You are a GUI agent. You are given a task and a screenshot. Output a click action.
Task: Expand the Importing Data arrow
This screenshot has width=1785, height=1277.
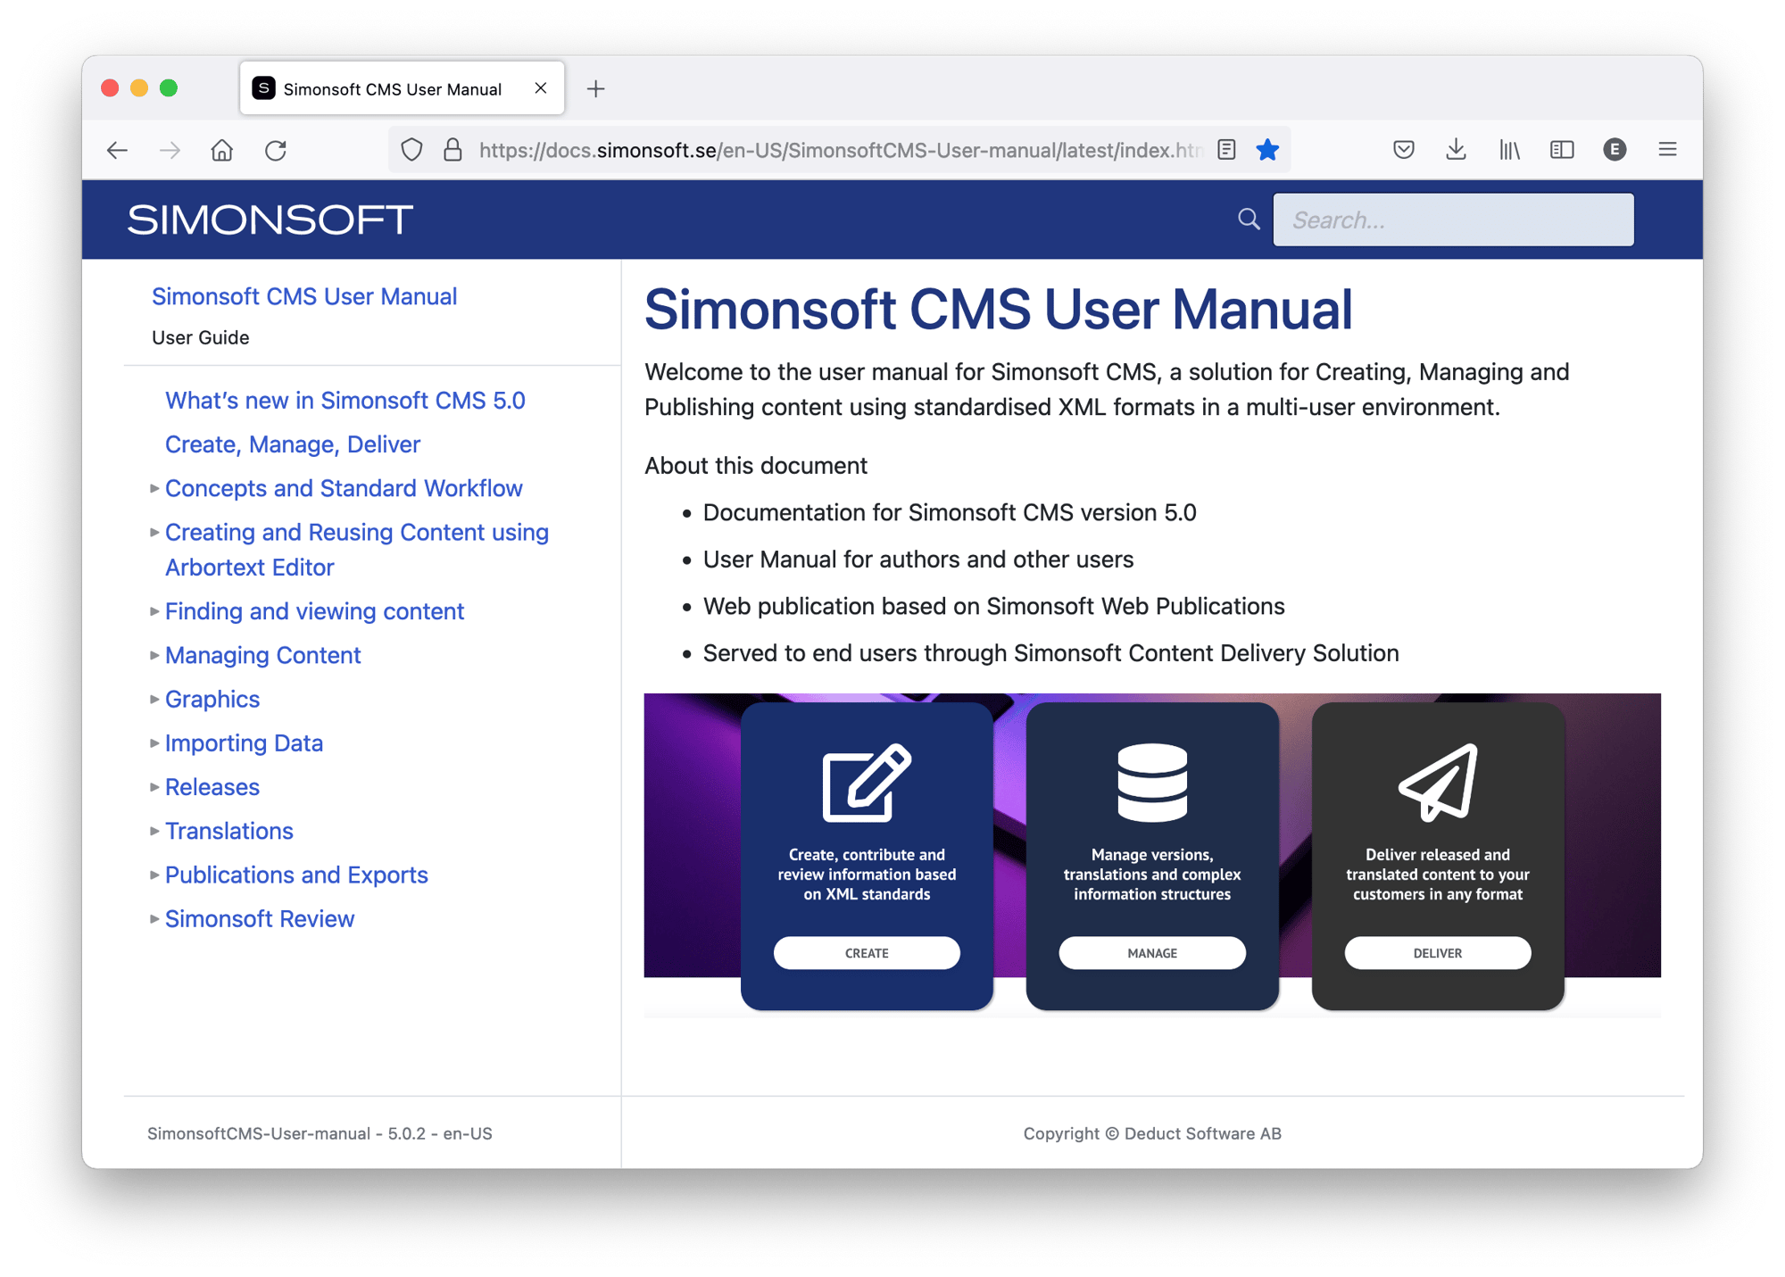click(154, 742)
